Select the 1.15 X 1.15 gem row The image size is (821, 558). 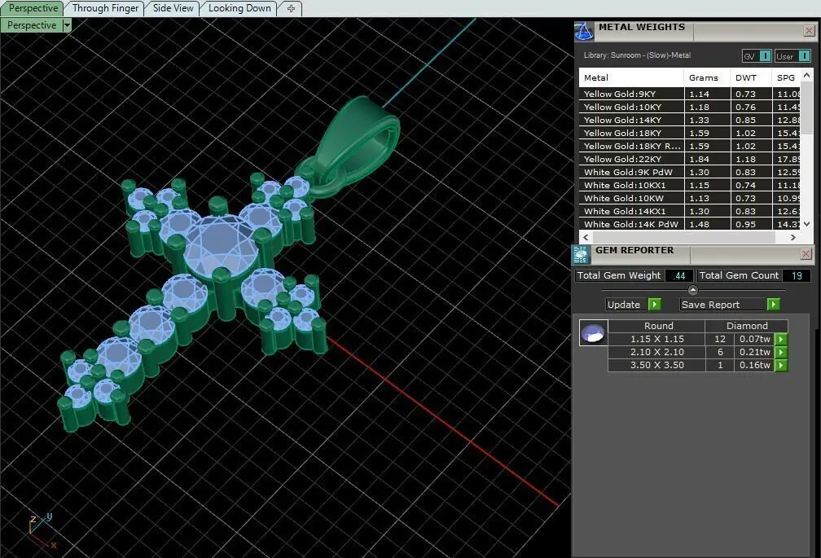[x=691, y=339]
